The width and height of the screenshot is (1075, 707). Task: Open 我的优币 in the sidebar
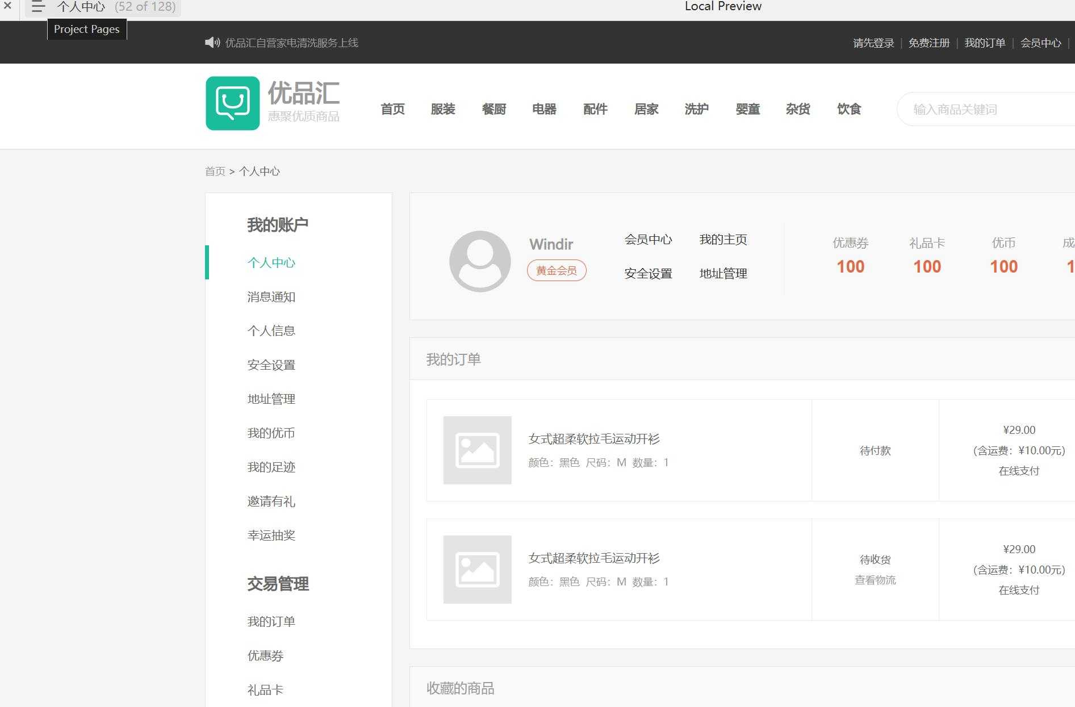pyautogui.click(x=271, y=433)
